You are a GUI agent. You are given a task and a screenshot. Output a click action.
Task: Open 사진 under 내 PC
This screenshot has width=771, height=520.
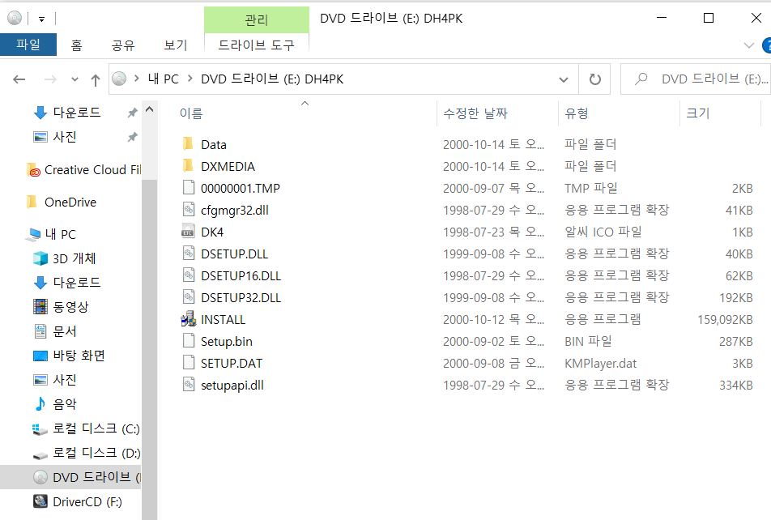click(54, 380)
